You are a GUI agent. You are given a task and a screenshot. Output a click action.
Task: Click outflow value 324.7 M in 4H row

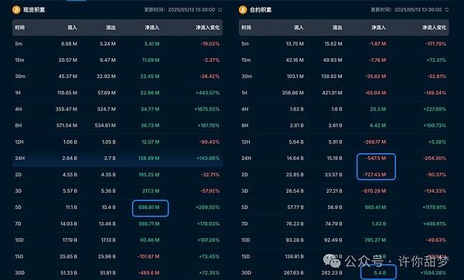(107, 109)
